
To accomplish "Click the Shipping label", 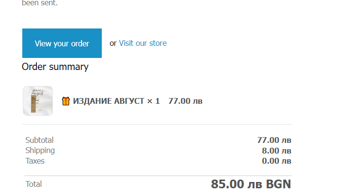I will click(40, 150).
